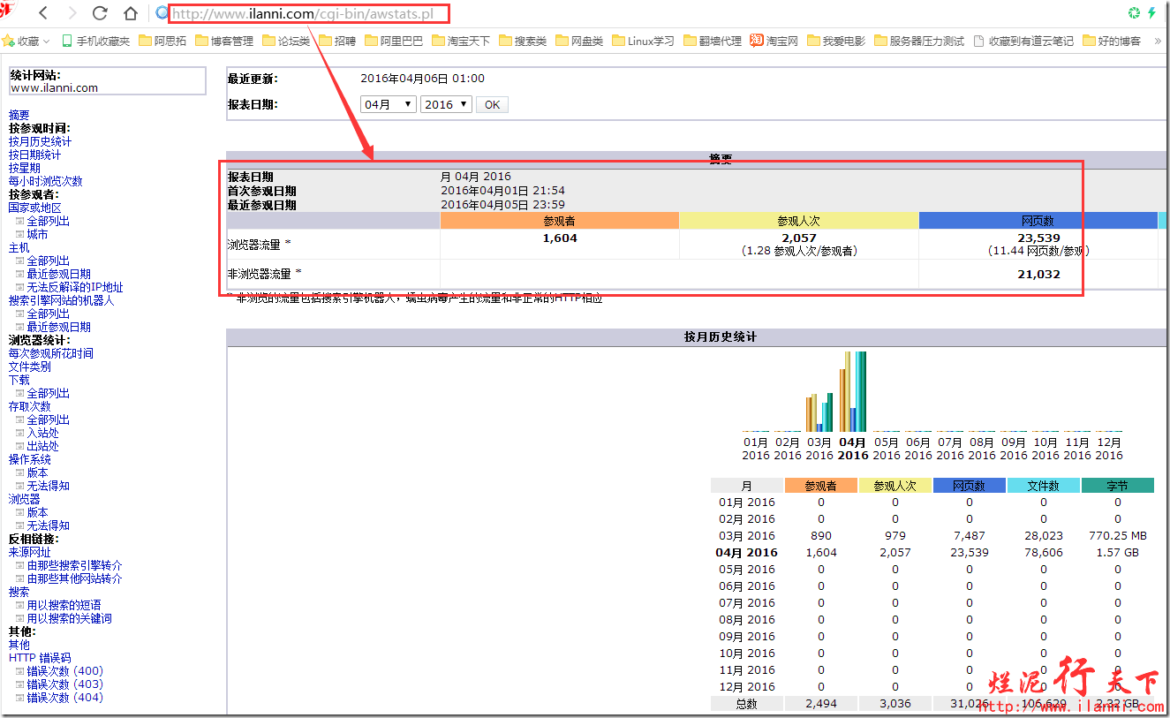Open 错误次数 (404) error link
The image size is (1170, 718).
[64, 698]
